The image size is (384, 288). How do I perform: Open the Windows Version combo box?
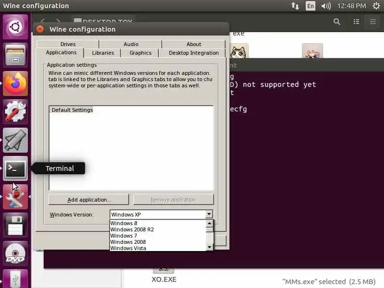(161, 215)
